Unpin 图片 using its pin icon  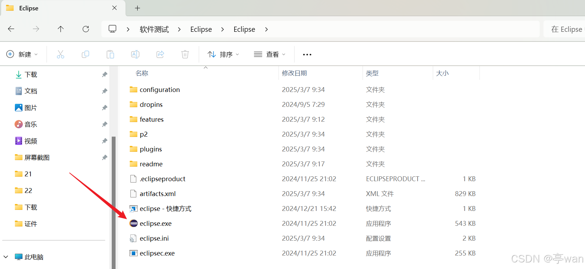104,108
